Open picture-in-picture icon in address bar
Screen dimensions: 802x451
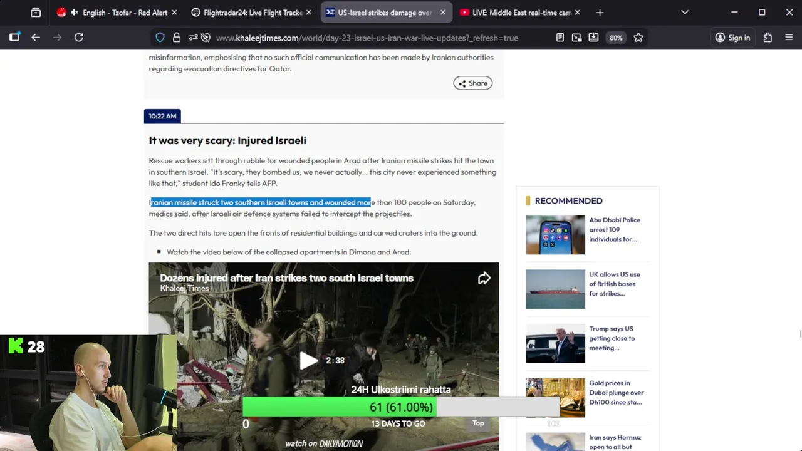(x=577, y=38)
